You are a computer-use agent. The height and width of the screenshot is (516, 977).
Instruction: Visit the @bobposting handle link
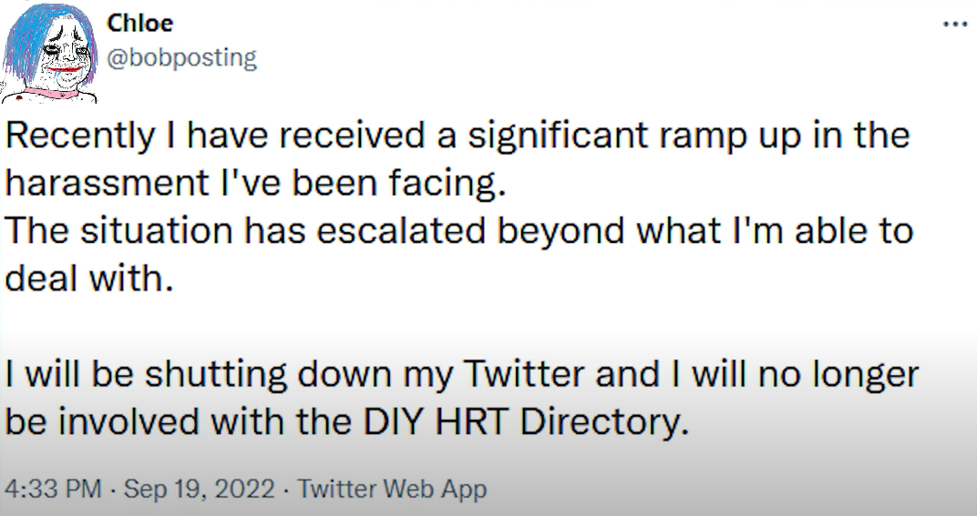click(x=181, y=58)
